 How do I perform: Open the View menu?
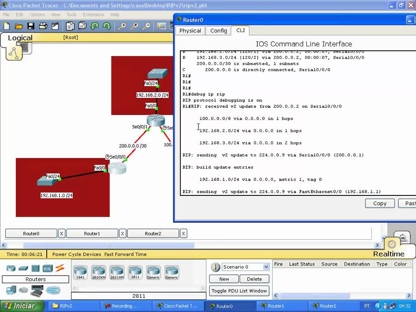pos(56,15)
